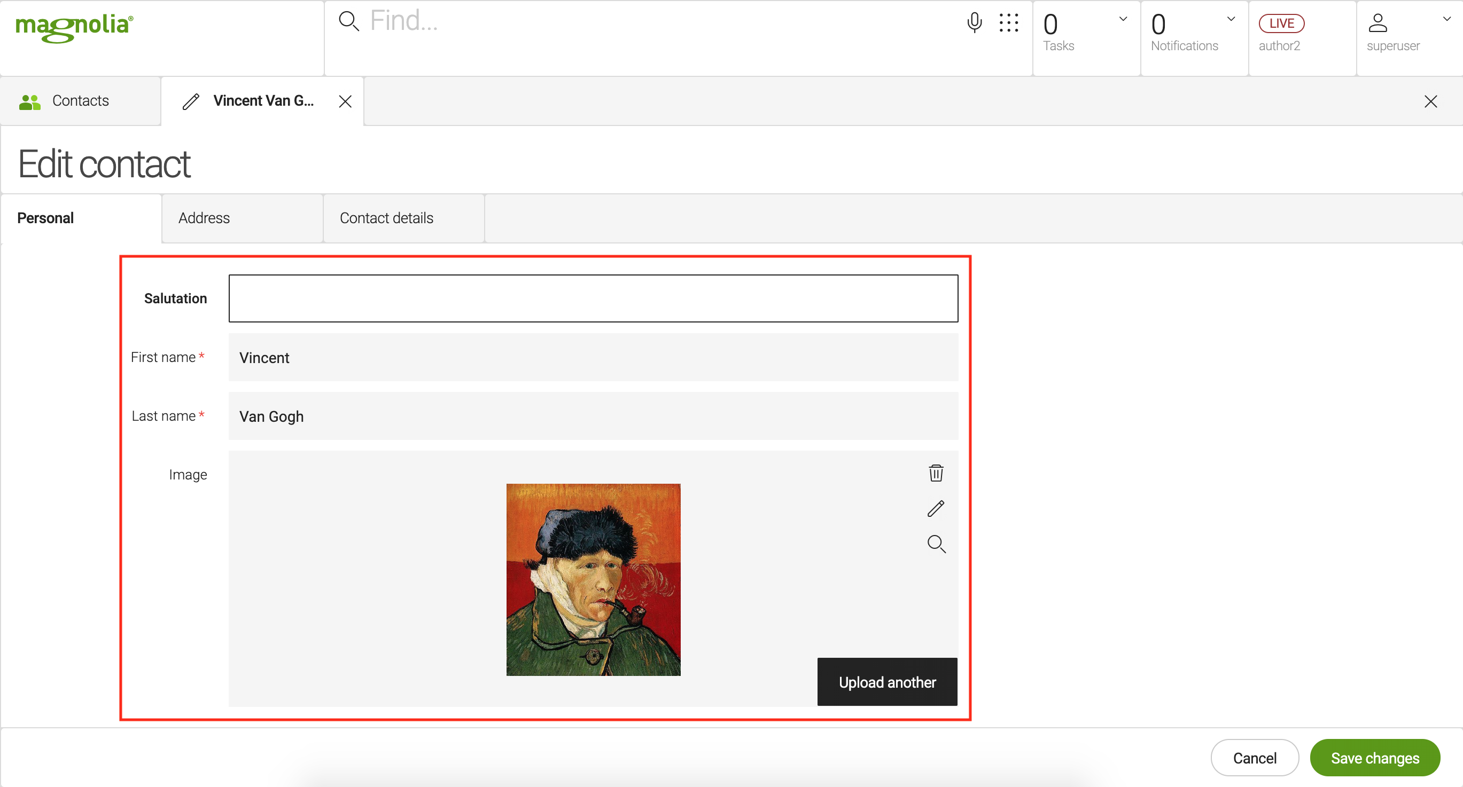
Task: Click the Upload another button
Action: pyautogui.click(x=886, y=681)
